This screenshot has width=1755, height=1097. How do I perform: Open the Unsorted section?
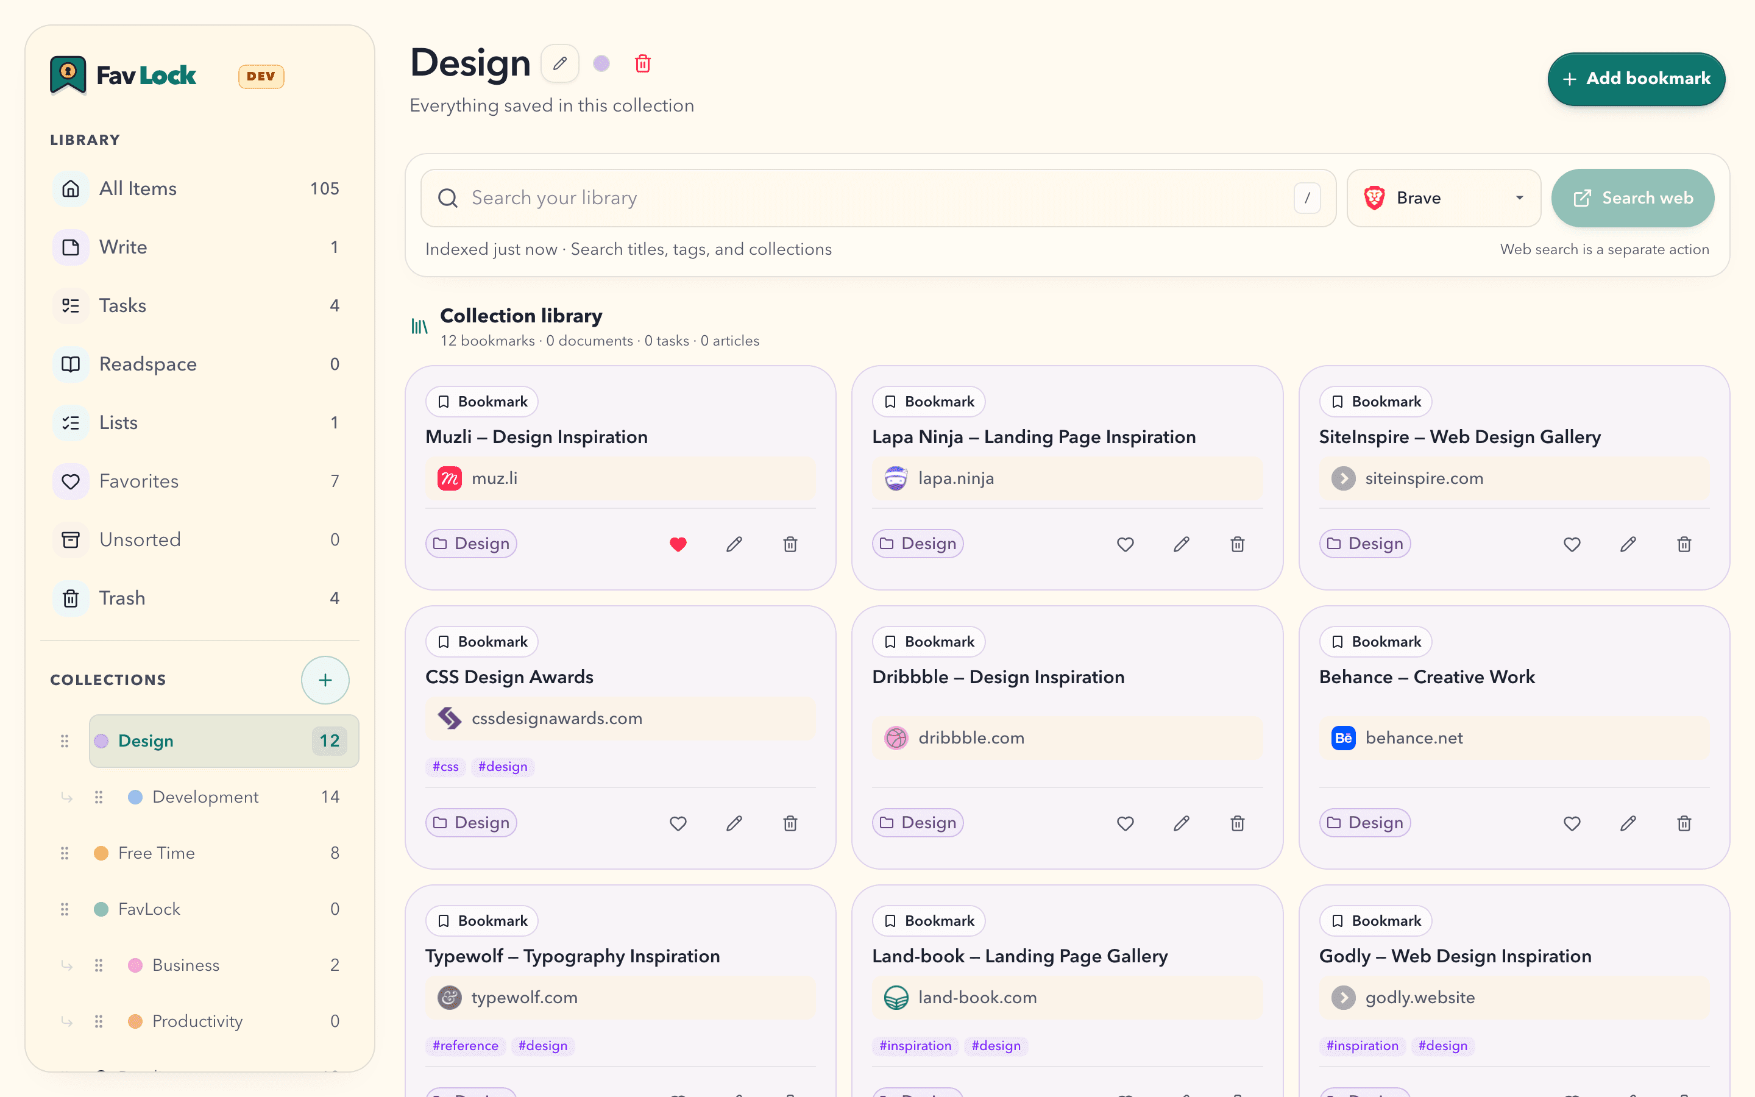point(199,540)
